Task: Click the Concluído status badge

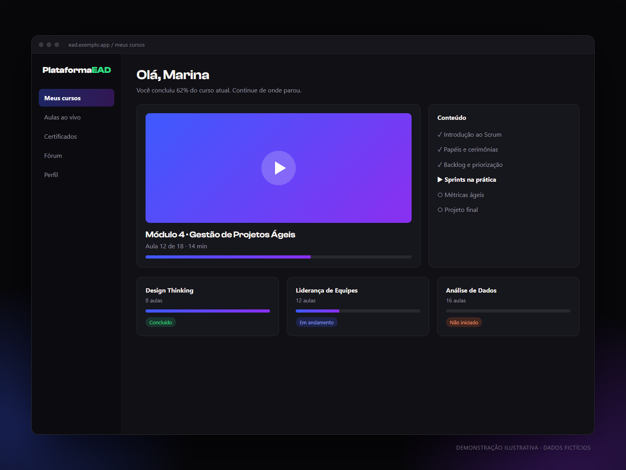Action: (161, 322)
